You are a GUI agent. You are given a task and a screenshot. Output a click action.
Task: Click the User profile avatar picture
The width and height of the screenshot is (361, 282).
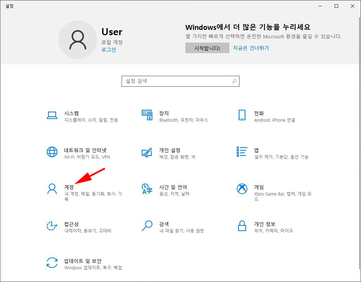point(78,40)
